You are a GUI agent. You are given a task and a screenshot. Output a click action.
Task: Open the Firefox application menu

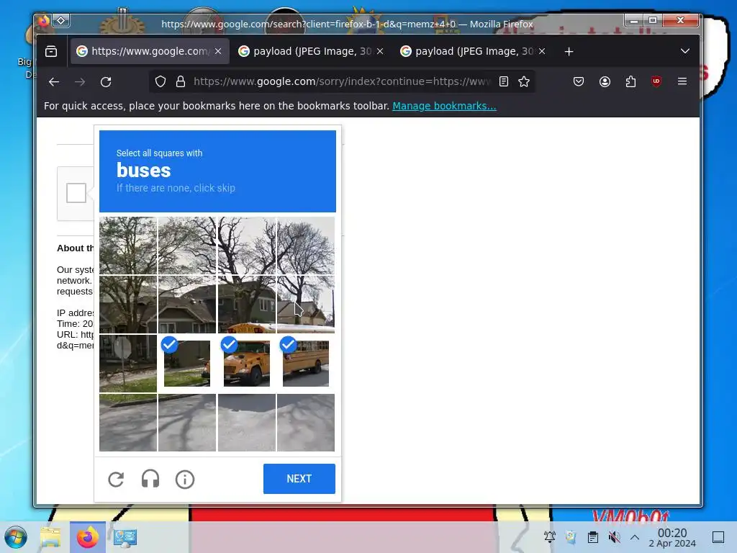[x=682, y=81]
